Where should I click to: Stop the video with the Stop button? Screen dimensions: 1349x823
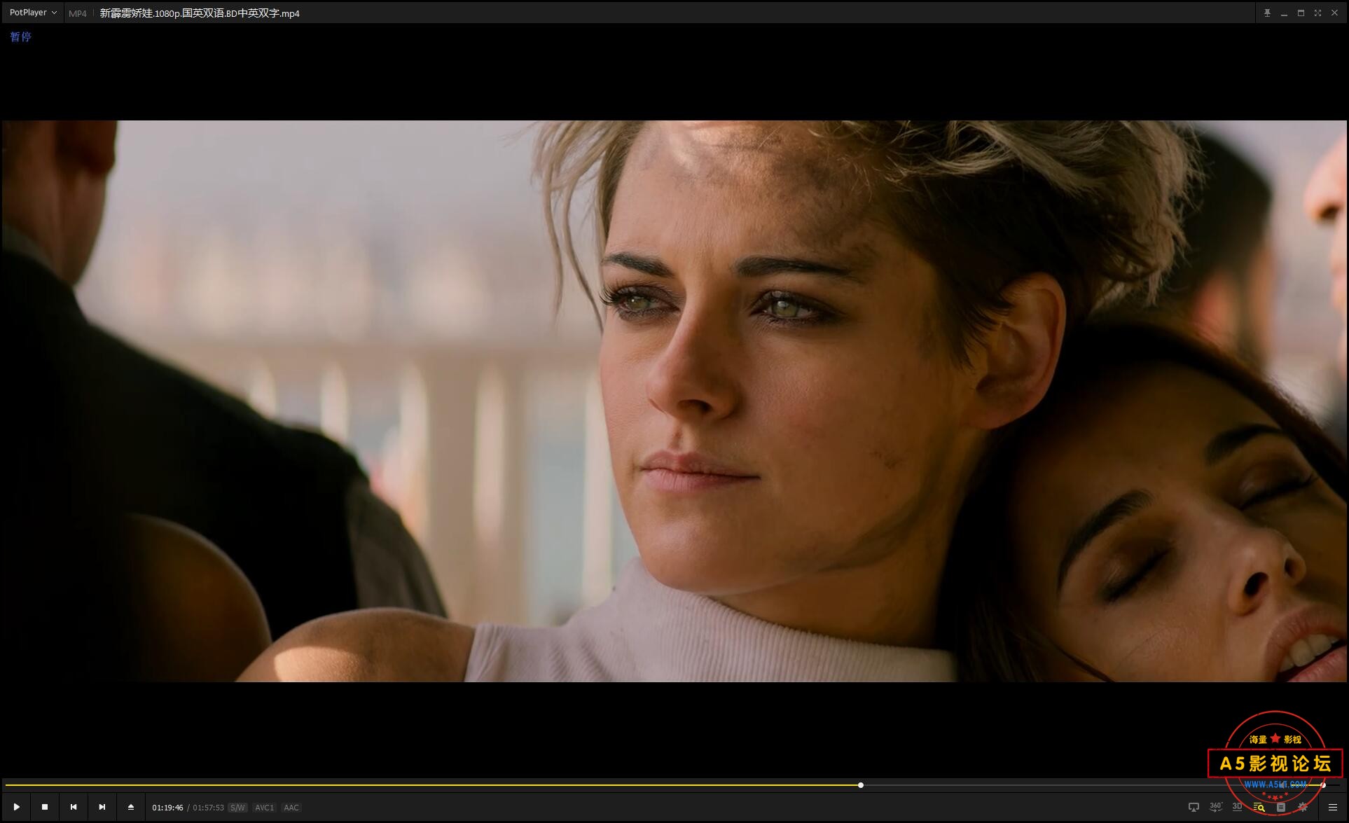[x=45, y=807]
